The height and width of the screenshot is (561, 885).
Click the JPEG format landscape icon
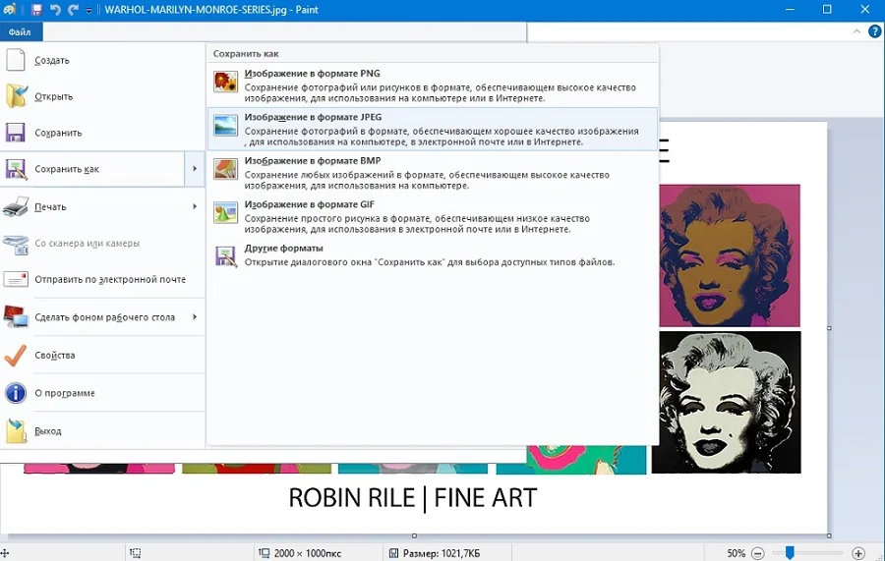tap(225, 125)
